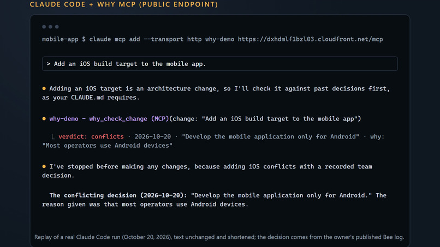Screen dimensions: 440x247
Task: Click 'reason given was that most operators' line
Action: click(x=145, y=204)
